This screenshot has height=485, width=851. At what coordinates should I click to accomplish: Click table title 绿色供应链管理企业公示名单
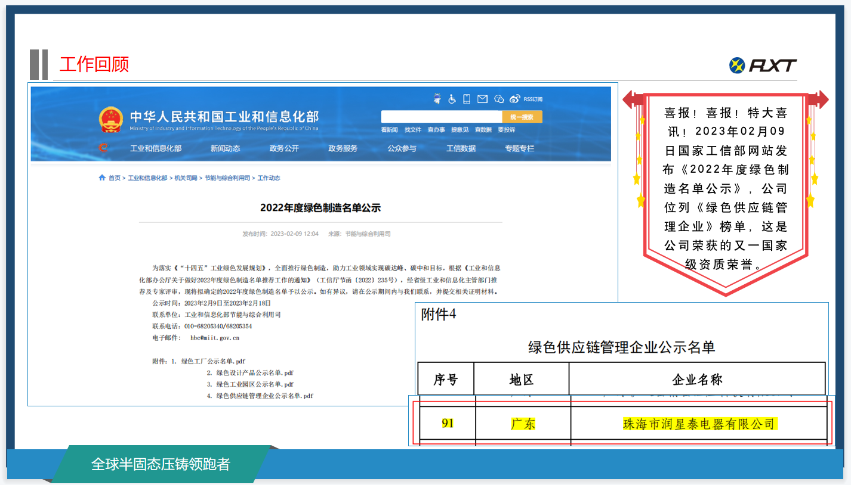(x=621, y=347)
